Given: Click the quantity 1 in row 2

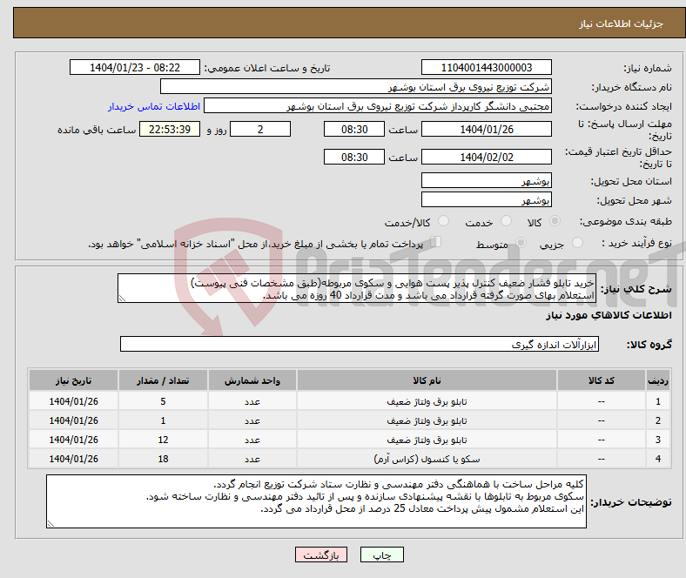Looking at the screenshot, I should [x=163, y=420].
